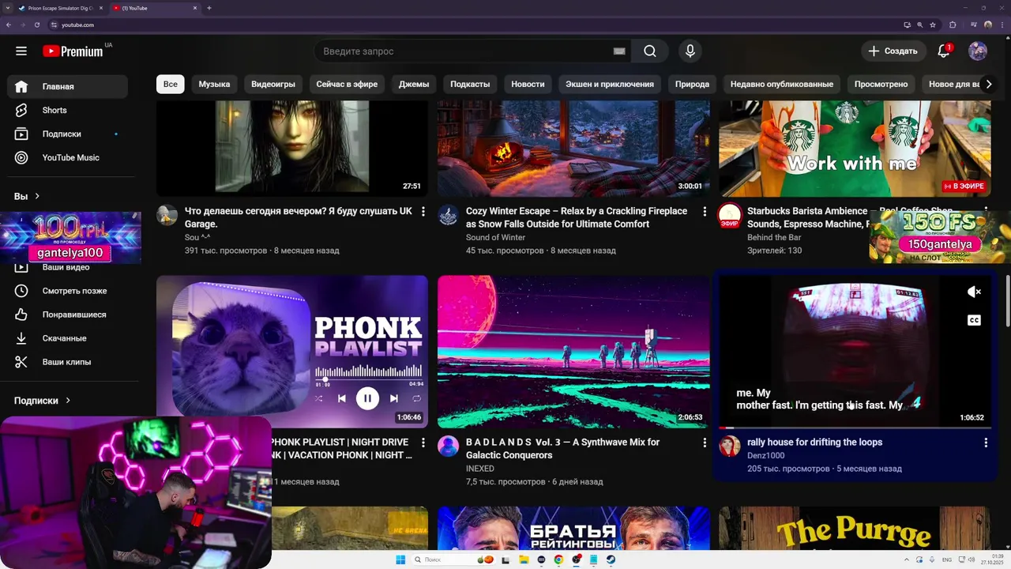Toggle captions on the rally house preview
Image resolution: width=1011 pixels, height=569 pixels.
[974, 320]
